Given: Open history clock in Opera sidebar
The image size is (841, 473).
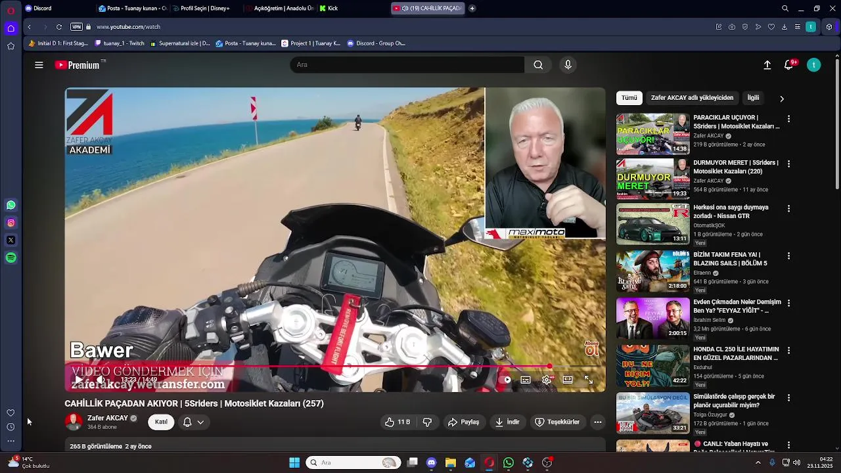Looking at the screenshot, I should [x=11, y=427].
